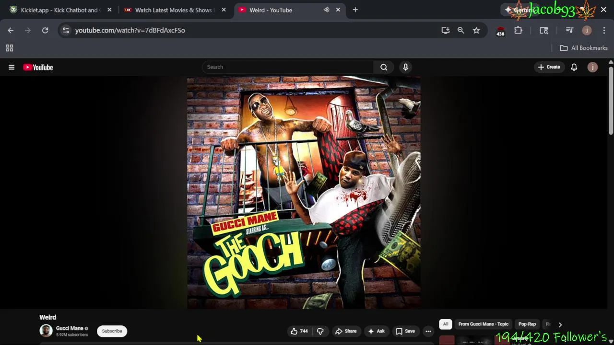Viewport: 614px width, 345px height.
Task: Close the Kicklet.app tab
Action: pos(109,10)
